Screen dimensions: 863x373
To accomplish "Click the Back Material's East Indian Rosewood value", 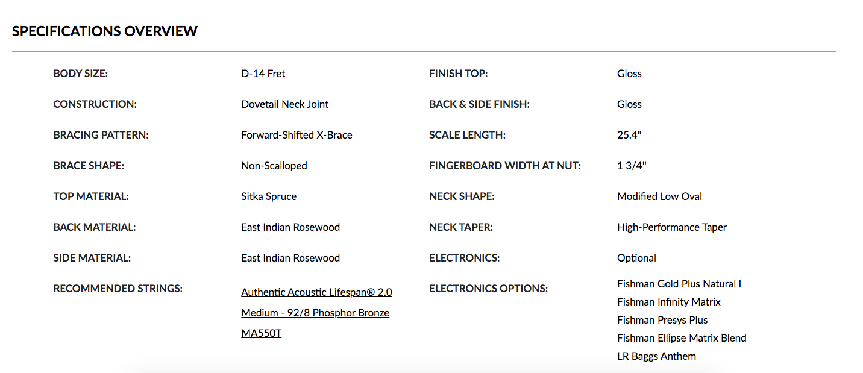I will click(290, 227).
